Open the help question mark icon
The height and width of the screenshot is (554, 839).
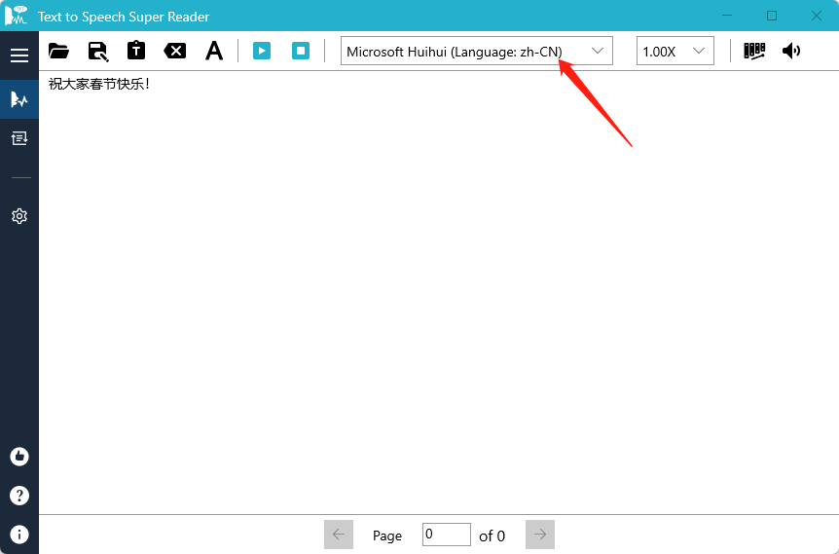19,496
